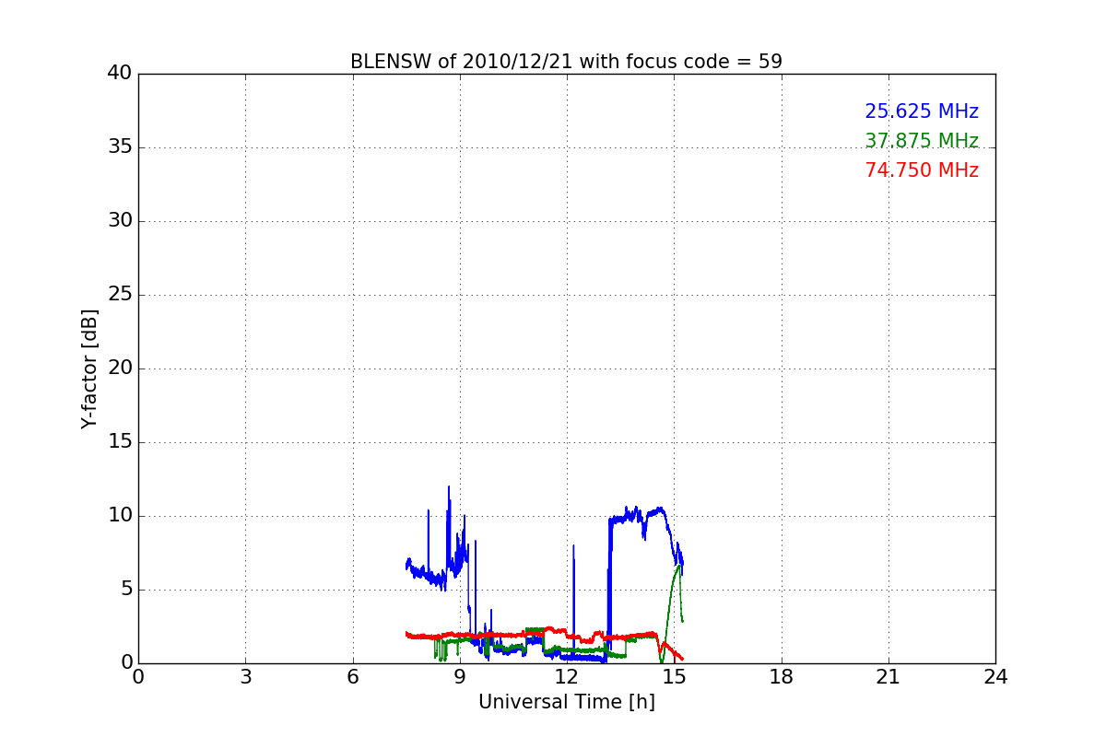
Task: Select the green '37.875 MHz' legend label
Action: tap(922, 141)
